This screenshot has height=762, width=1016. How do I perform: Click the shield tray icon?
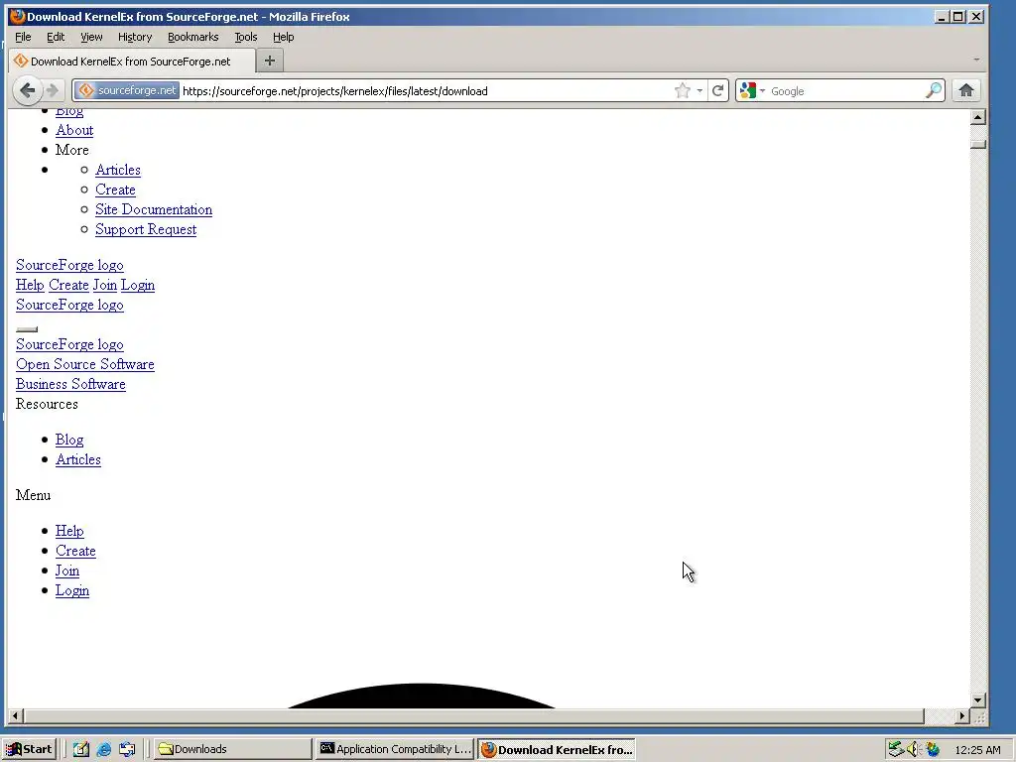point(933,749)
